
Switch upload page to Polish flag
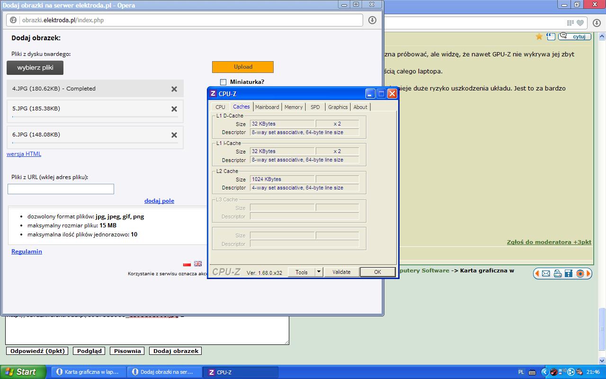point(187,264)
